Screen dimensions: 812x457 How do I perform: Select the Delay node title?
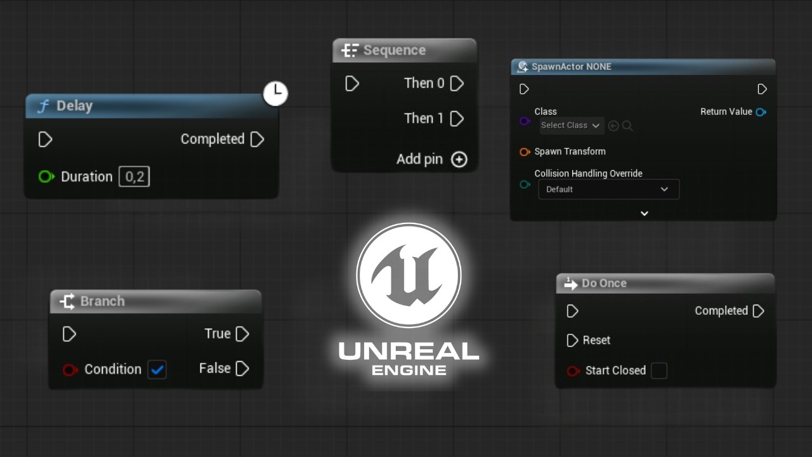(74, 106)
